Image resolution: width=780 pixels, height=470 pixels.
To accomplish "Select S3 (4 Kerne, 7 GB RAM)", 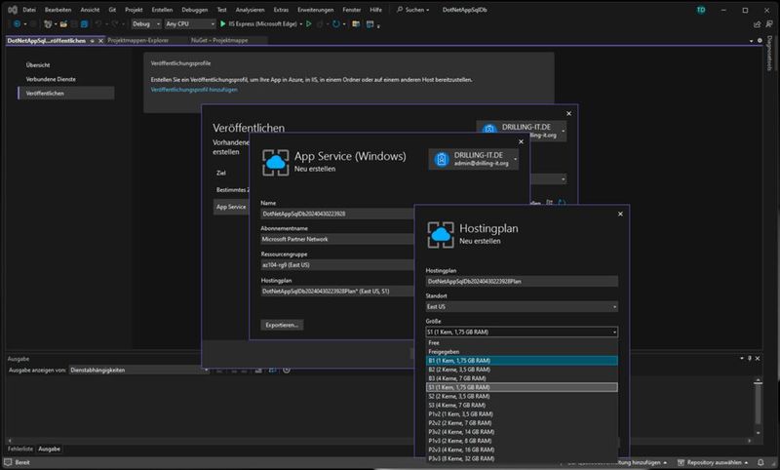I will coord(522,406).
